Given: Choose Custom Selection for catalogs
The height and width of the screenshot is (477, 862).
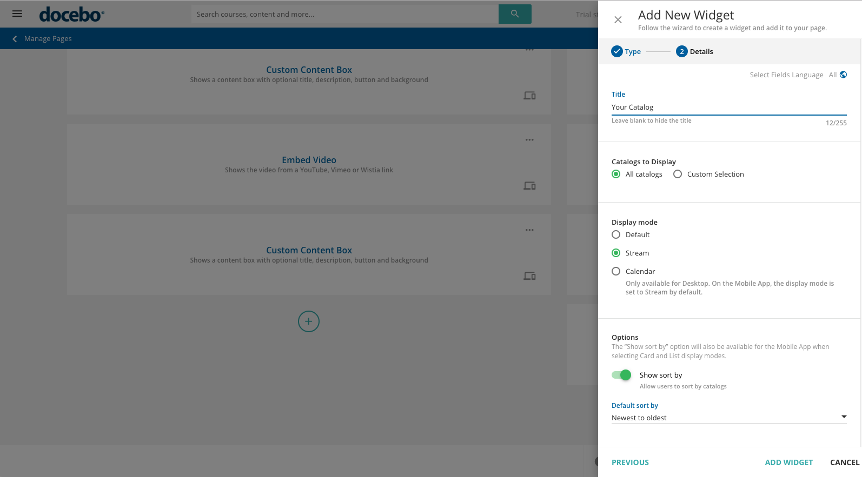Looking at the screenshot, I should point(678,174).
